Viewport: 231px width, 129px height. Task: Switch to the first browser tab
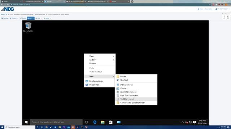(x=12, y=1)
